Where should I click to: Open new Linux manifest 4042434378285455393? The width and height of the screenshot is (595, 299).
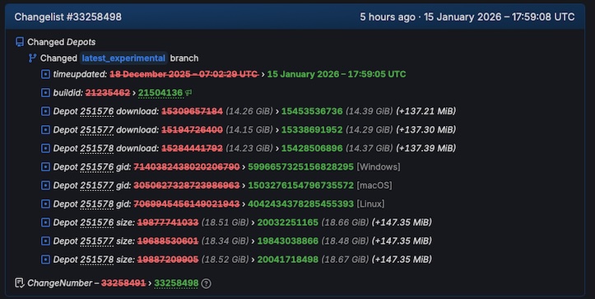coord(301,204)
